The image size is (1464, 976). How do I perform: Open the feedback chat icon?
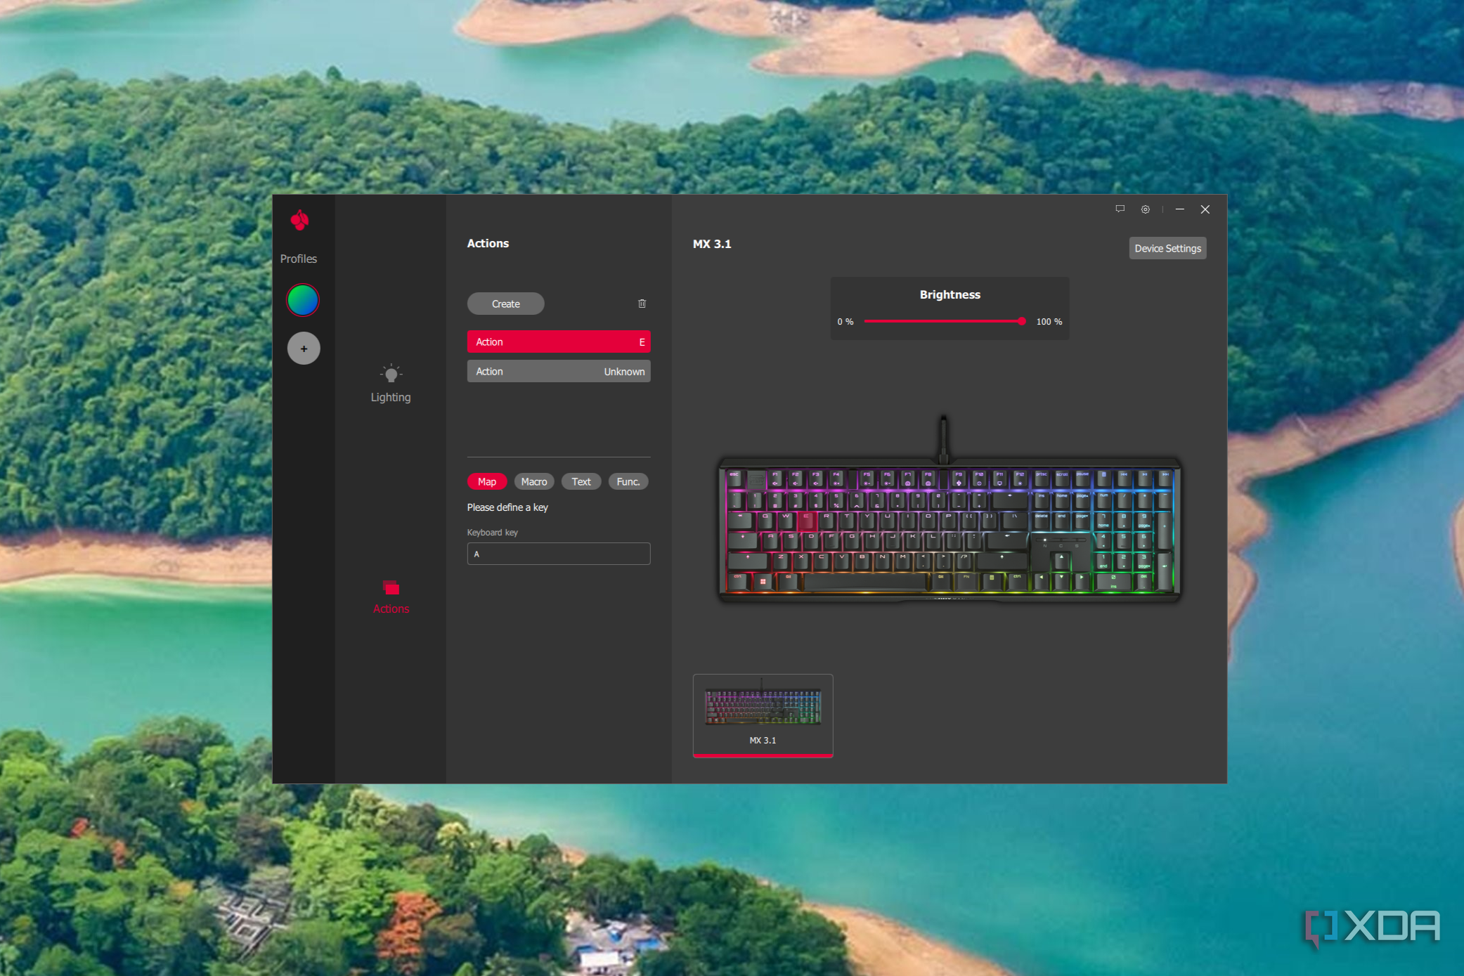(x=1120, y=209)
